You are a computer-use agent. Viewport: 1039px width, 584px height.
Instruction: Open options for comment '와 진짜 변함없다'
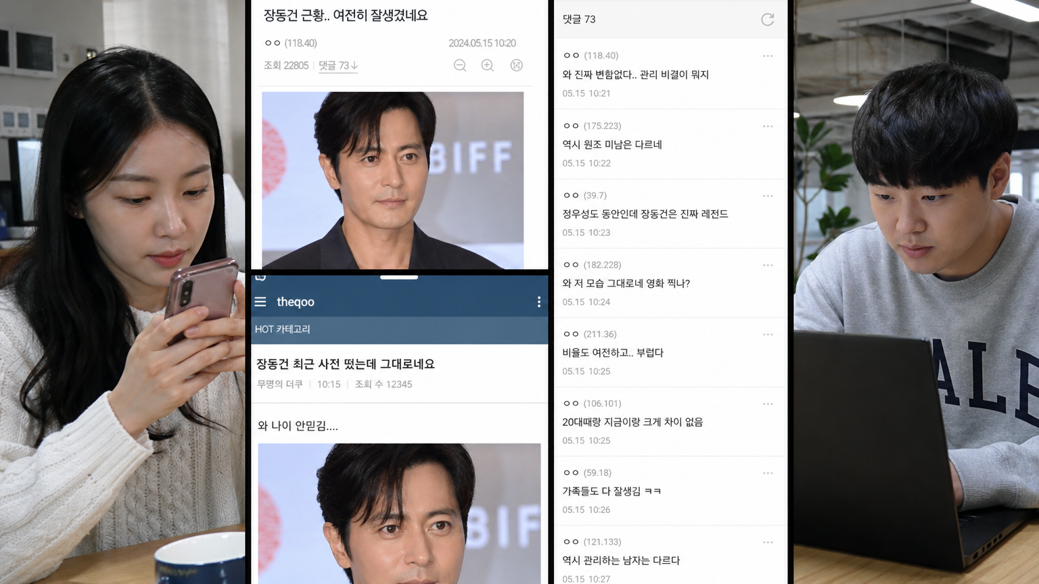pyautogui.click(x=768, y=56)
